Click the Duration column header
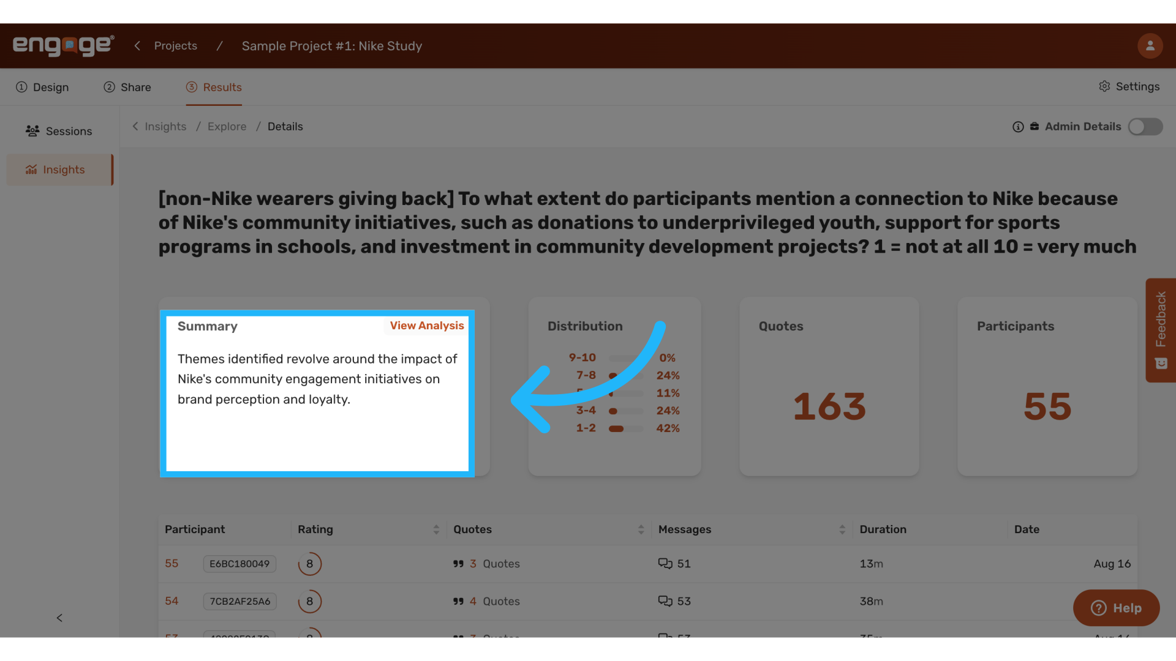The height and width of the screenshot is (661, 1176). click(883, 529)
